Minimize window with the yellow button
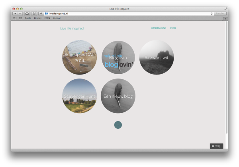The height and width of the screenshot is (167, 239). pos(18,9)
